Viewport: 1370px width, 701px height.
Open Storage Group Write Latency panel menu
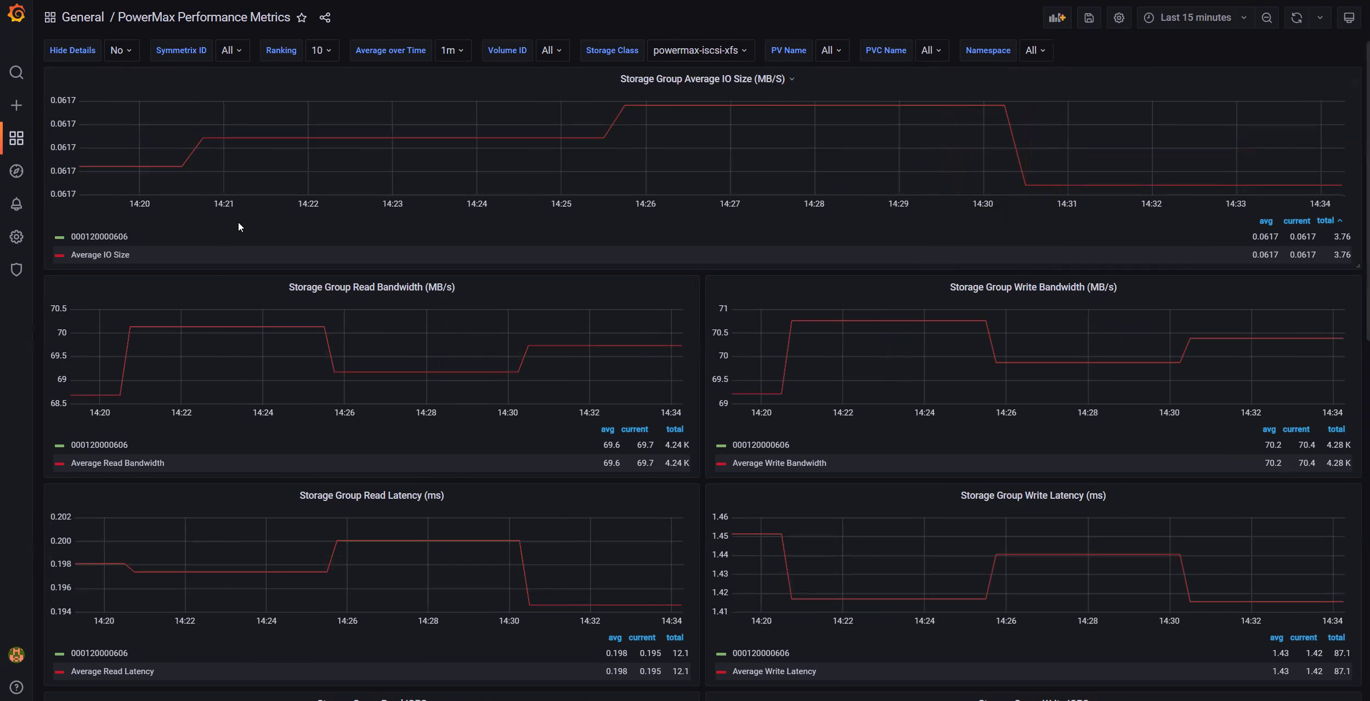point(1033,495)
